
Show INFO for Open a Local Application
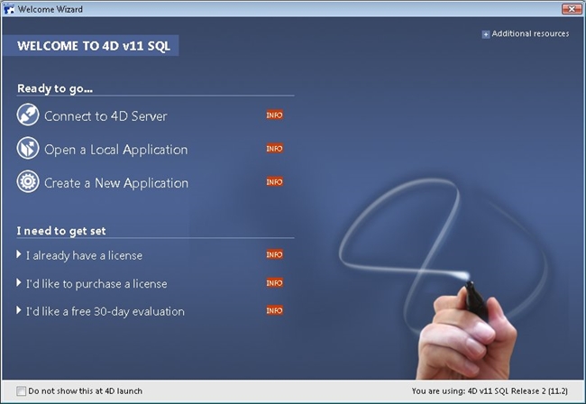pos(274,149)
